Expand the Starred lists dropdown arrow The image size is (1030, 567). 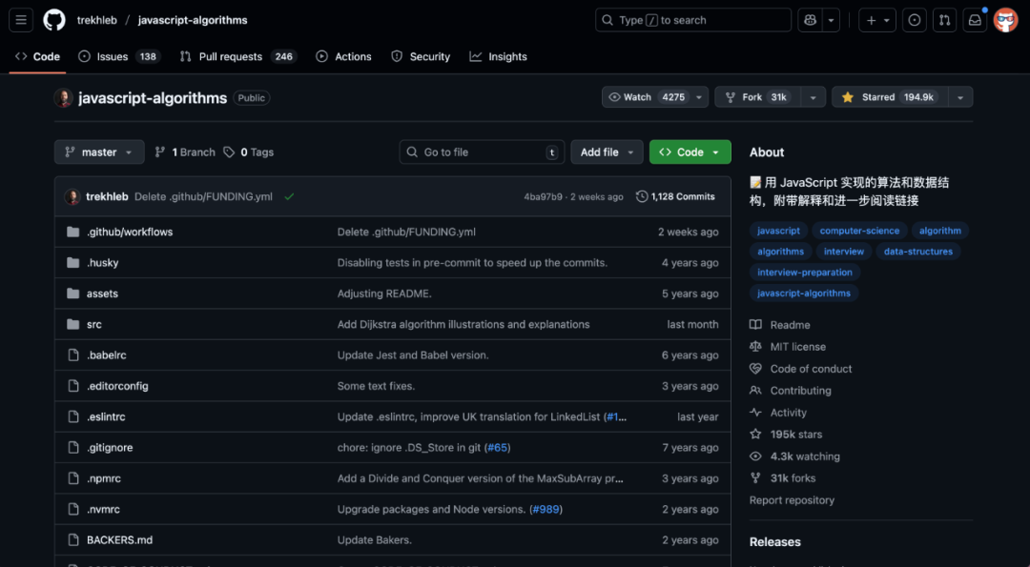click(960, 97)
